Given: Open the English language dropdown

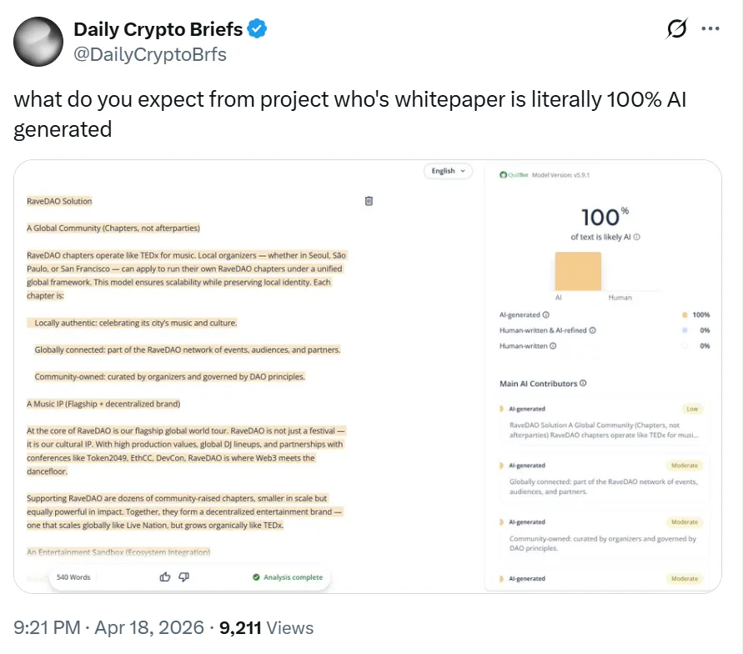Looking at the screenshot, I should coord(448,170).
